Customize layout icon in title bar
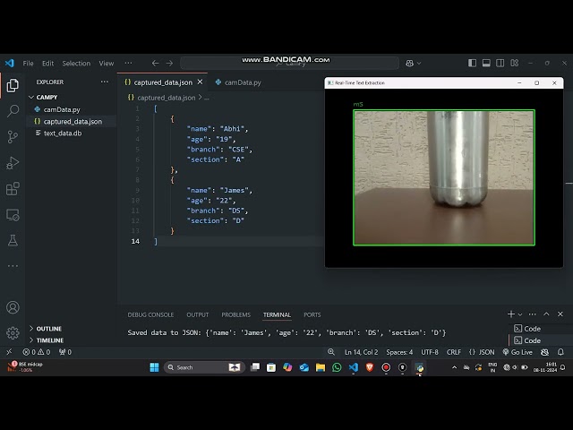The height and width of the screenshot is (430, 573). point(515,64)
